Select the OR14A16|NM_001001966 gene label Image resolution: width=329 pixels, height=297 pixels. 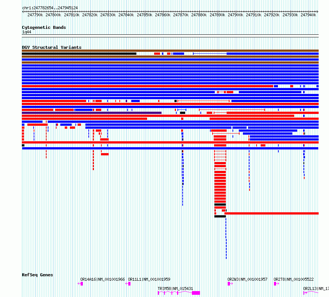click(102, 279)
